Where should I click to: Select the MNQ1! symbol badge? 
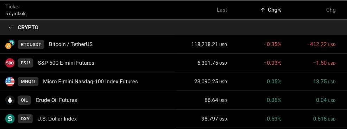pos(28,82)
